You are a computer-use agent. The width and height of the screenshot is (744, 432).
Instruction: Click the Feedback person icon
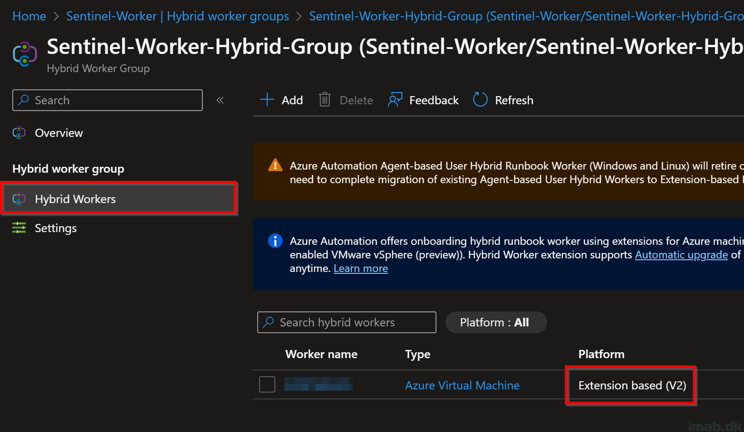pyautogui.click(x=395, y=100)
